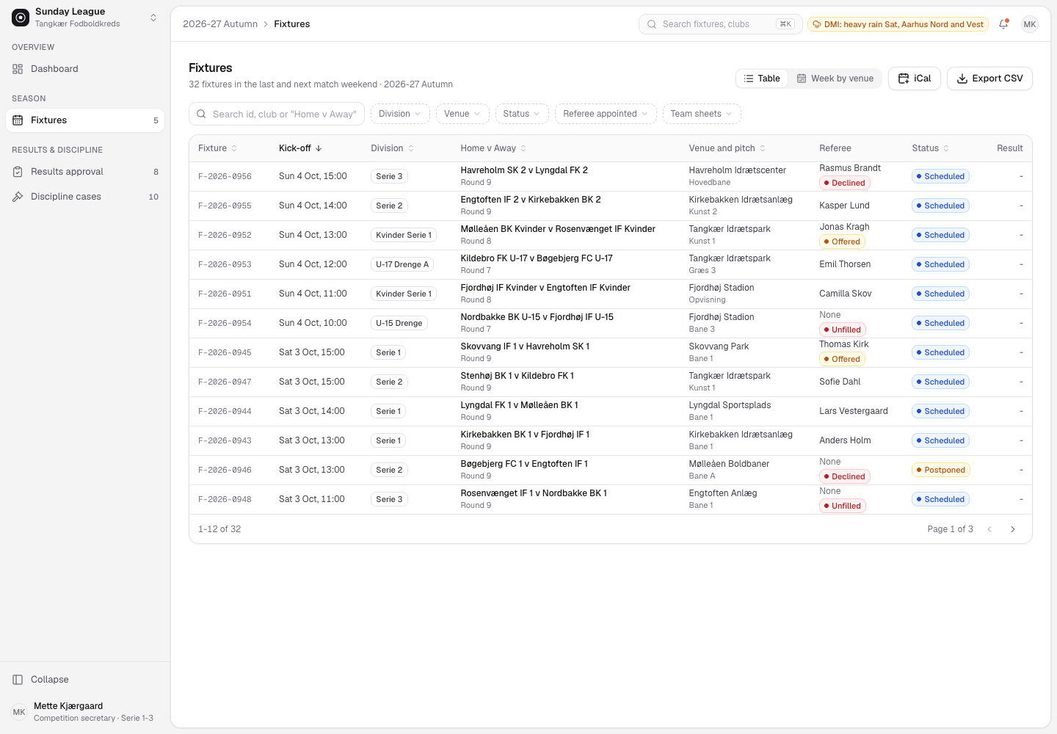Open the Status filter dropdown
Viewport: 1057px width, 734px height.
tap(522, 114)
